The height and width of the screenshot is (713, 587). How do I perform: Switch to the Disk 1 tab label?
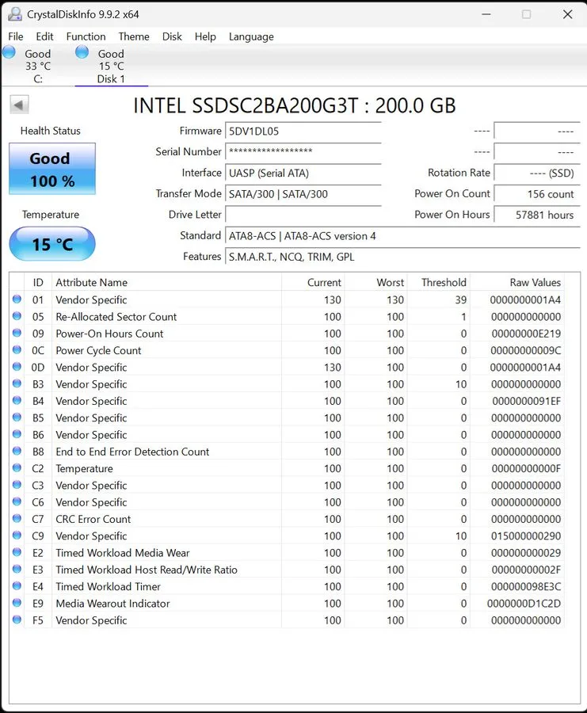pos(111,78)
